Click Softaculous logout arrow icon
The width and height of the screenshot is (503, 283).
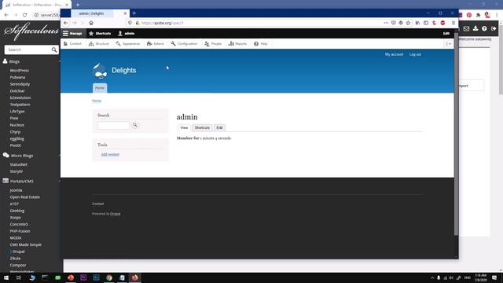point(494,28)
